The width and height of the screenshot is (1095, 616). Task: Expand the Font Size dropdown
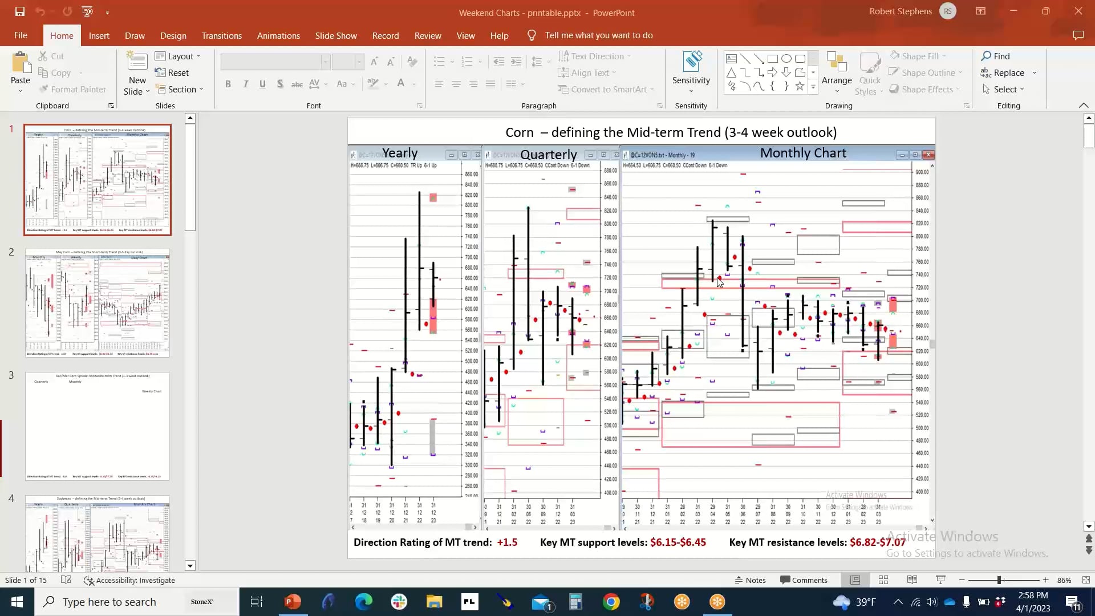[x=358, y=62]
